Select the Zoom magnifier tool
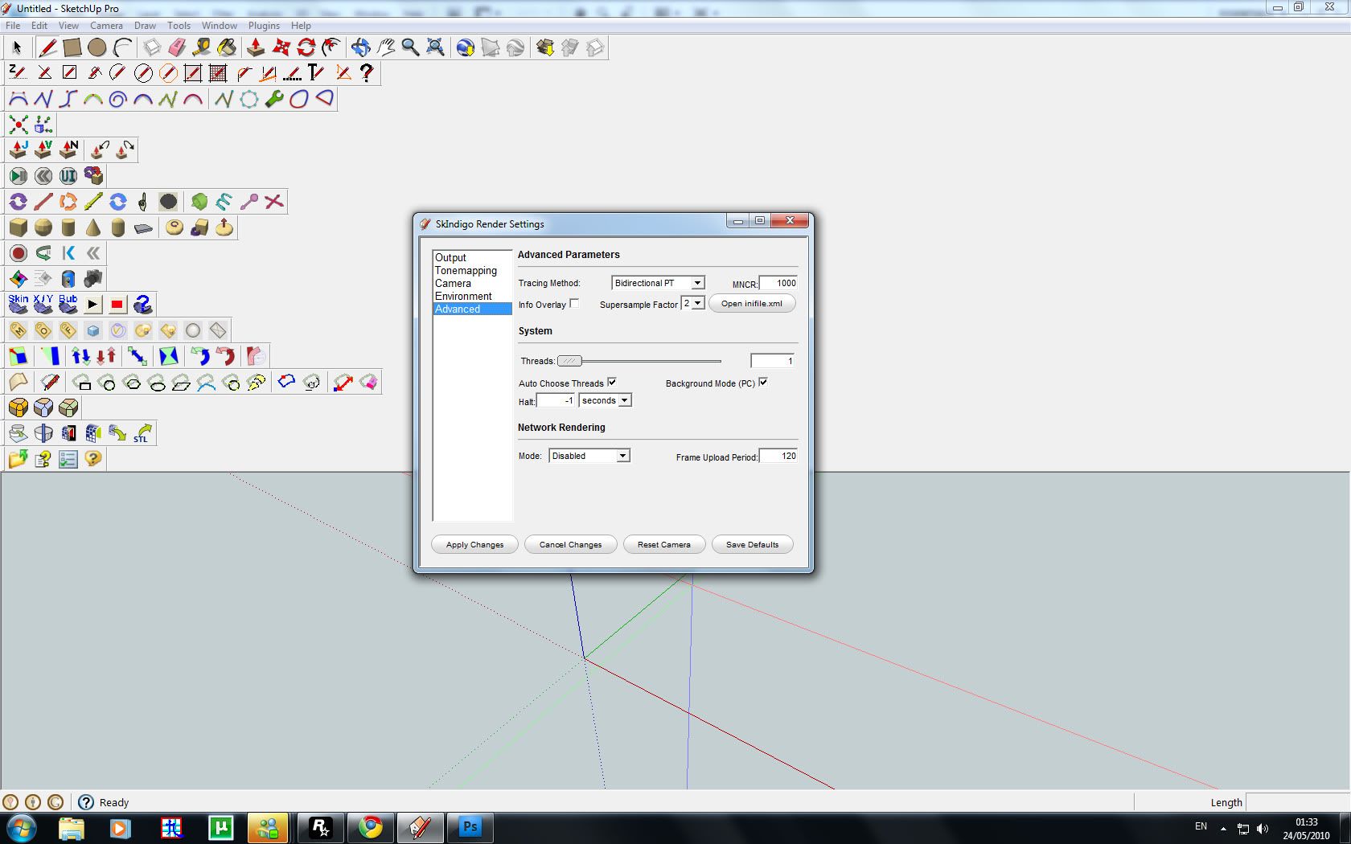 [410, 48]
